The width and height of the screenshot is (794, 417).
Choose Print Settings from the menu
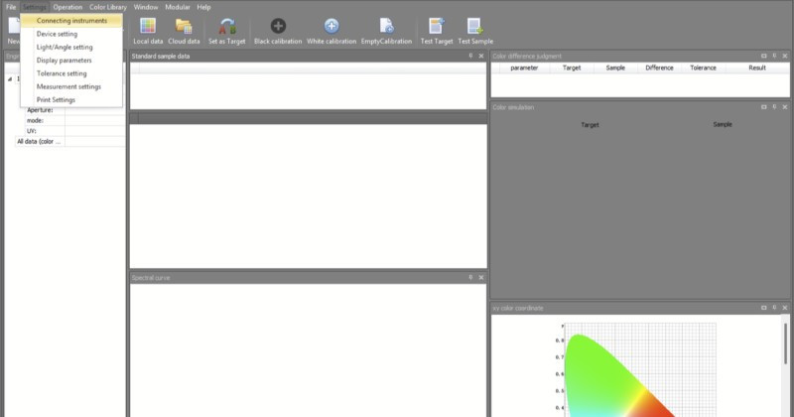pos(71,100)
